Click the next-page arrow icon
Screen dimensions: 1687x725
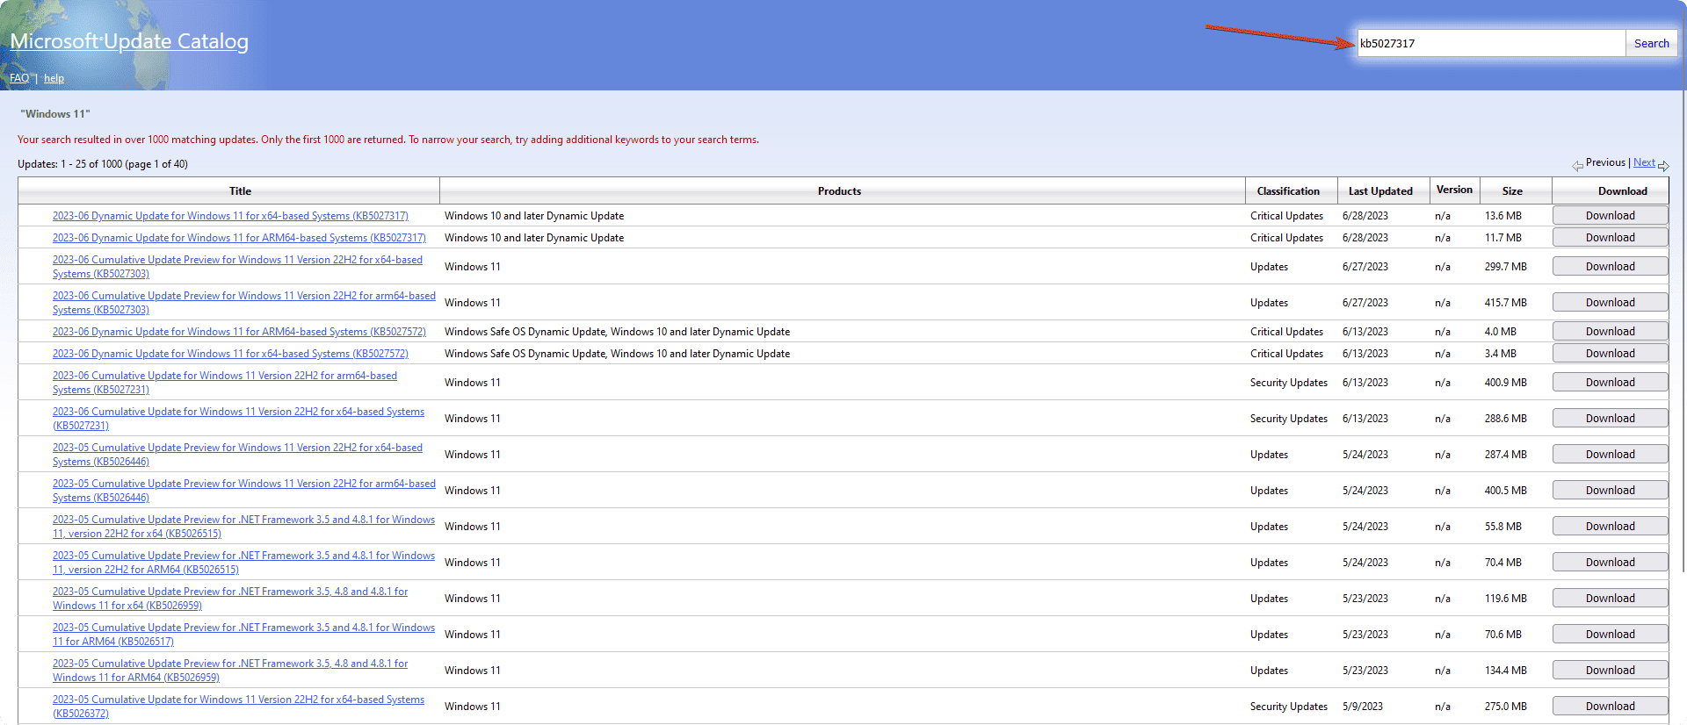tap(1663, 166)
